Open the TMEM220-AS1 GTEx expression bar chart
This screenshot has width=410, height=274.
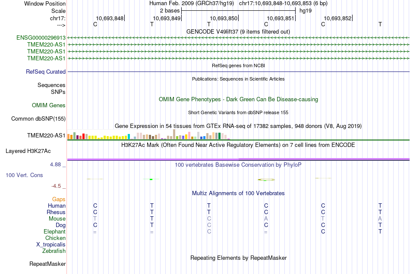tap(148, 134)
